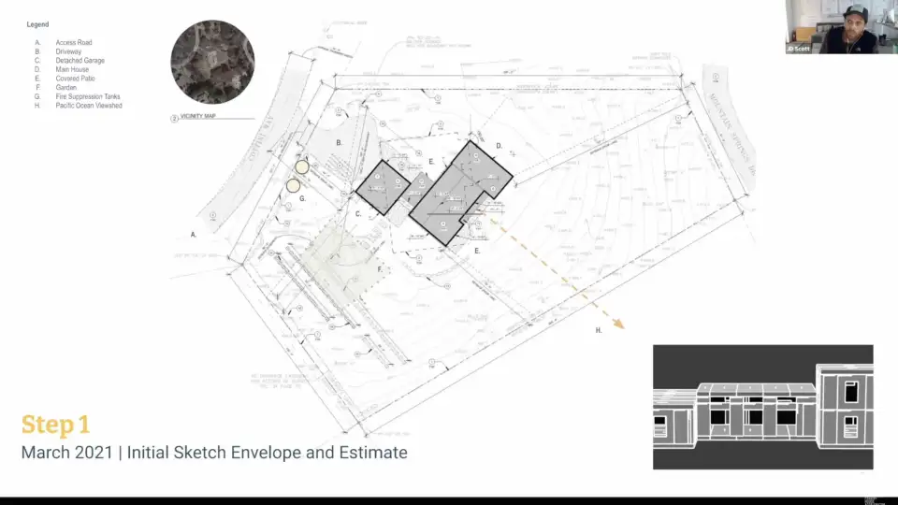Click the 'B.' driveway marker on plan
Screen dimensions: 898x505
point(339,142)
